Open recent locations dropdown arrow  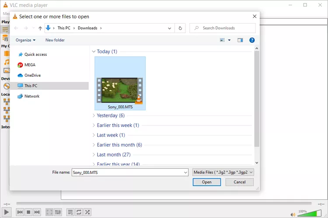coord(34,28)
